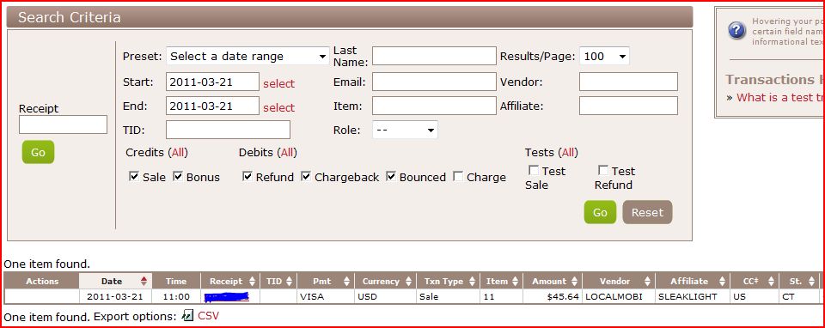825x328 pixels.
Task: Sort by TID column arrows
Action: [x=289, y=282]
